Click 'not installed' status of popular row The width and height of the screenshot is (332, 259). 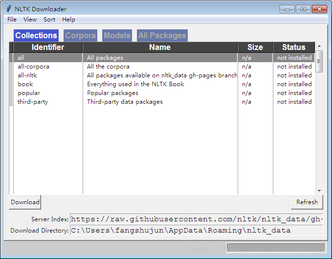294,93
